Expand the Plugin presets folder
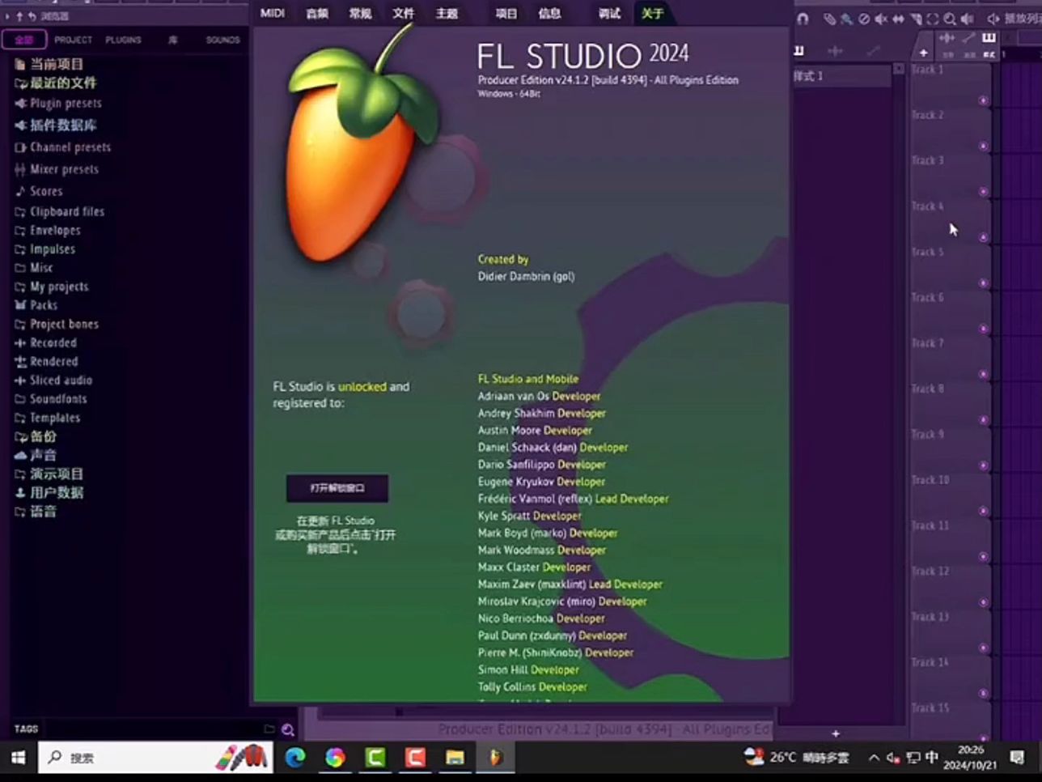 [65, 104]
